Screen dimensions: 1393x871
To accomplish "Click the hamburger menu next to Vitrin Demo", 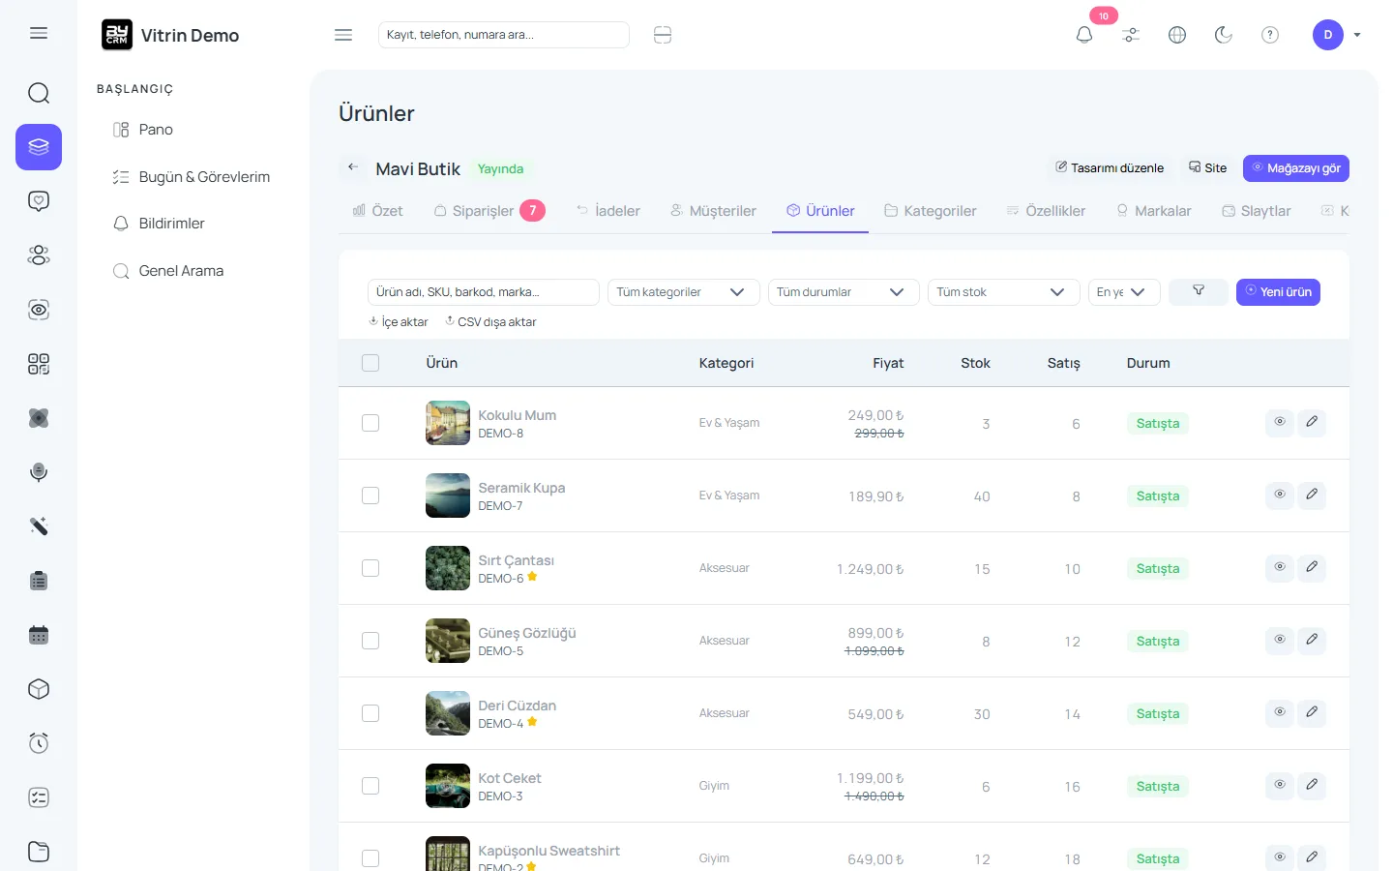I will 343,35.
